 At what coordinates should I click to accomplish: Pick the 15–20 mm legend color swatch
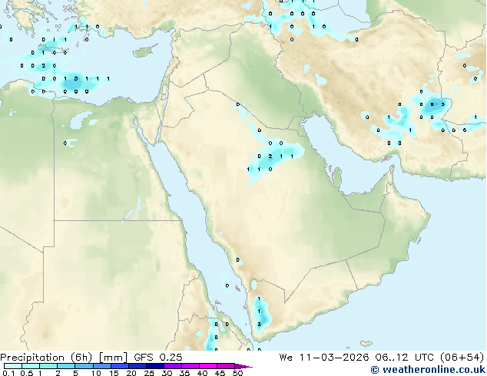pos(119,366)
